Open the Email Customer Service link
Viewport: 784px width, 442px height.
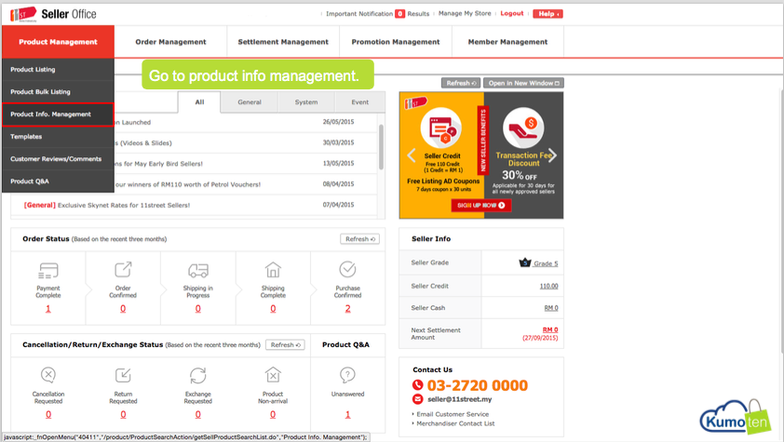tap(453, 414)
